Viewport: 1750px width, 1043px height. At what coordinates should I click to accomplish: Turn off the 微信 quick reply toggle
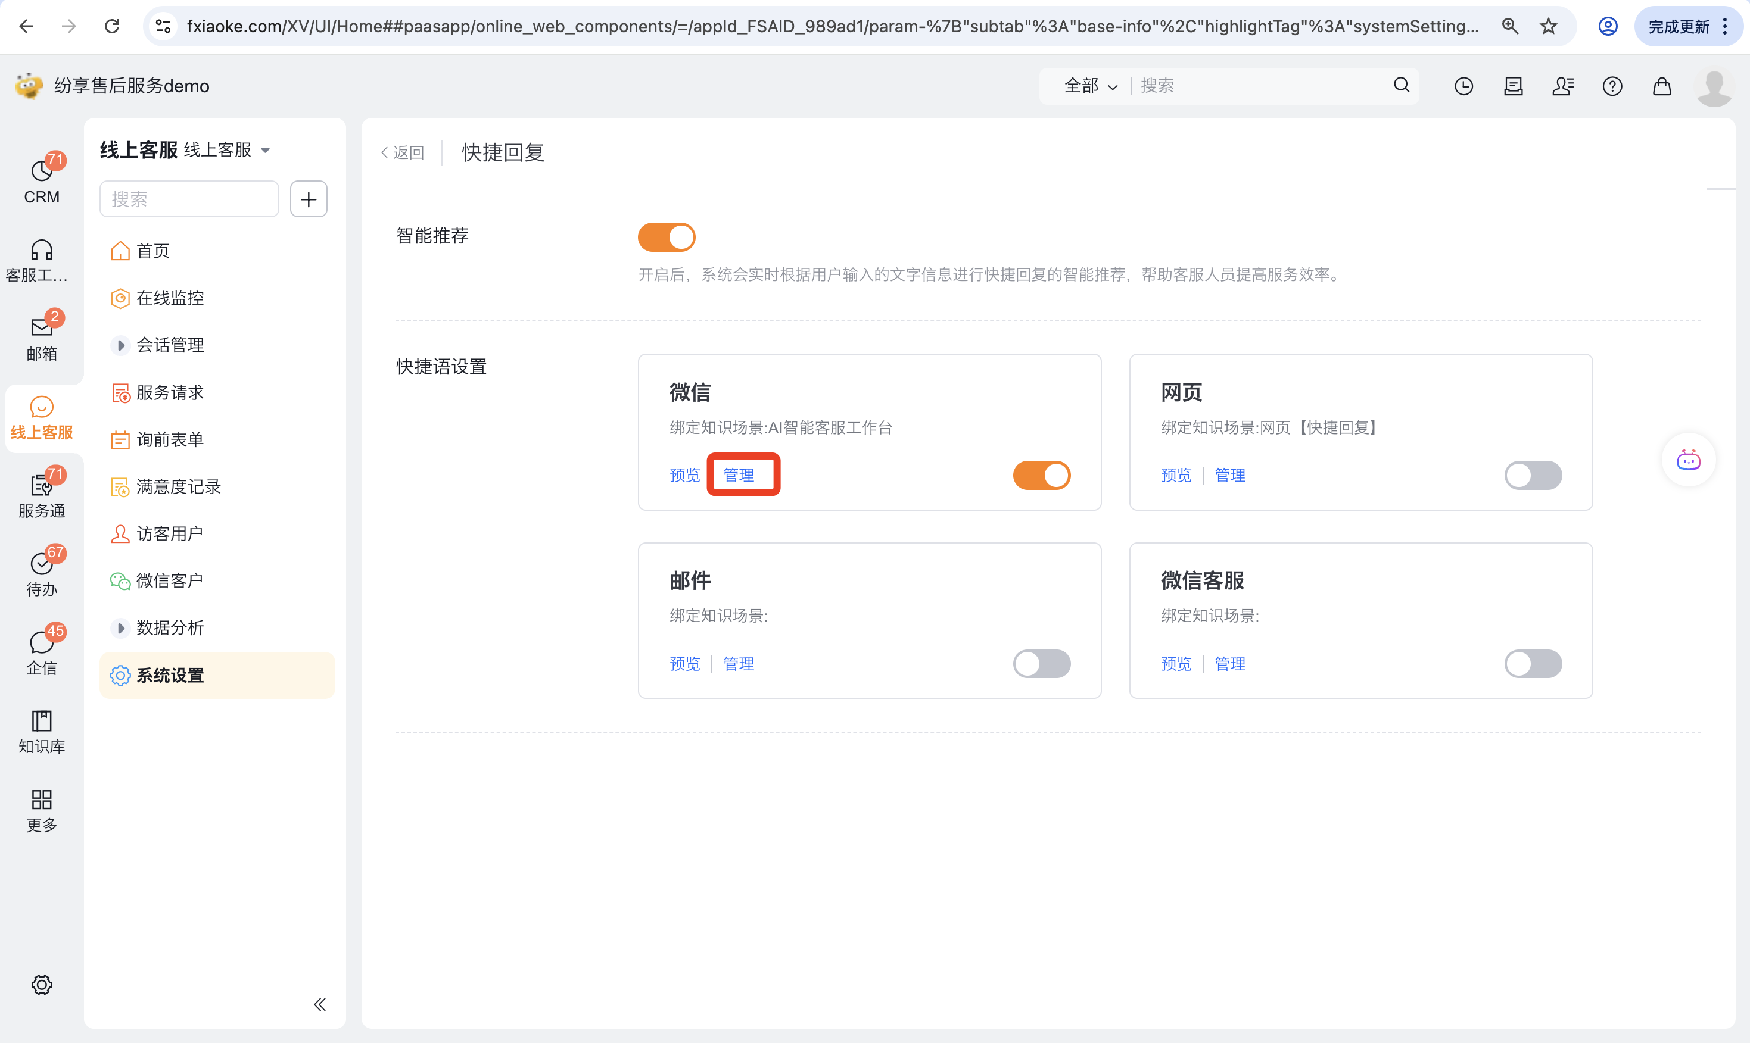click(x=1041, y=475)
